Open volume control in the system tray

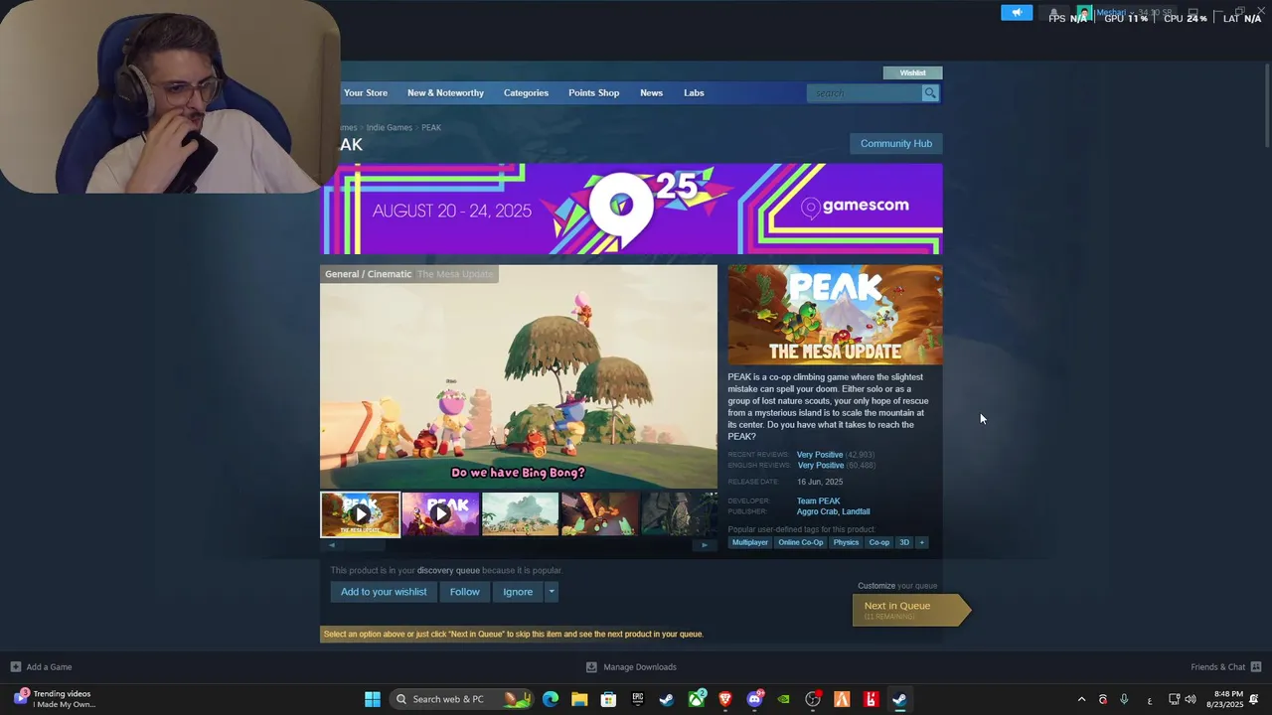[1191, 700]
